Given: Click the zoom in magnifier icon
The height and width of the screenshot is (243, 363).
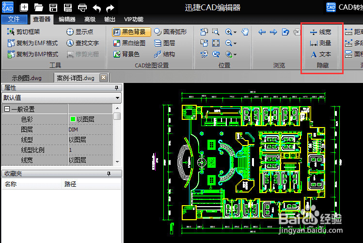Looking at the screenshot, I should click(228, 32).
